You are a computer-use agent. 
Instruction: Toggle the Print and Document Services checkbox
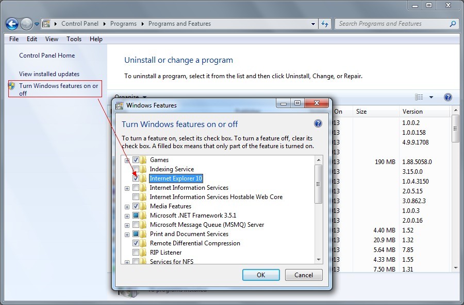pyautogui.click(x=136, y=234)
